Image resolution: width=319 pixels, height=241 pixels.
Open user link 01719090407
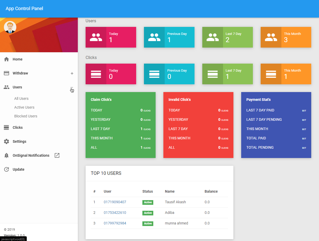tap(115, 202)
